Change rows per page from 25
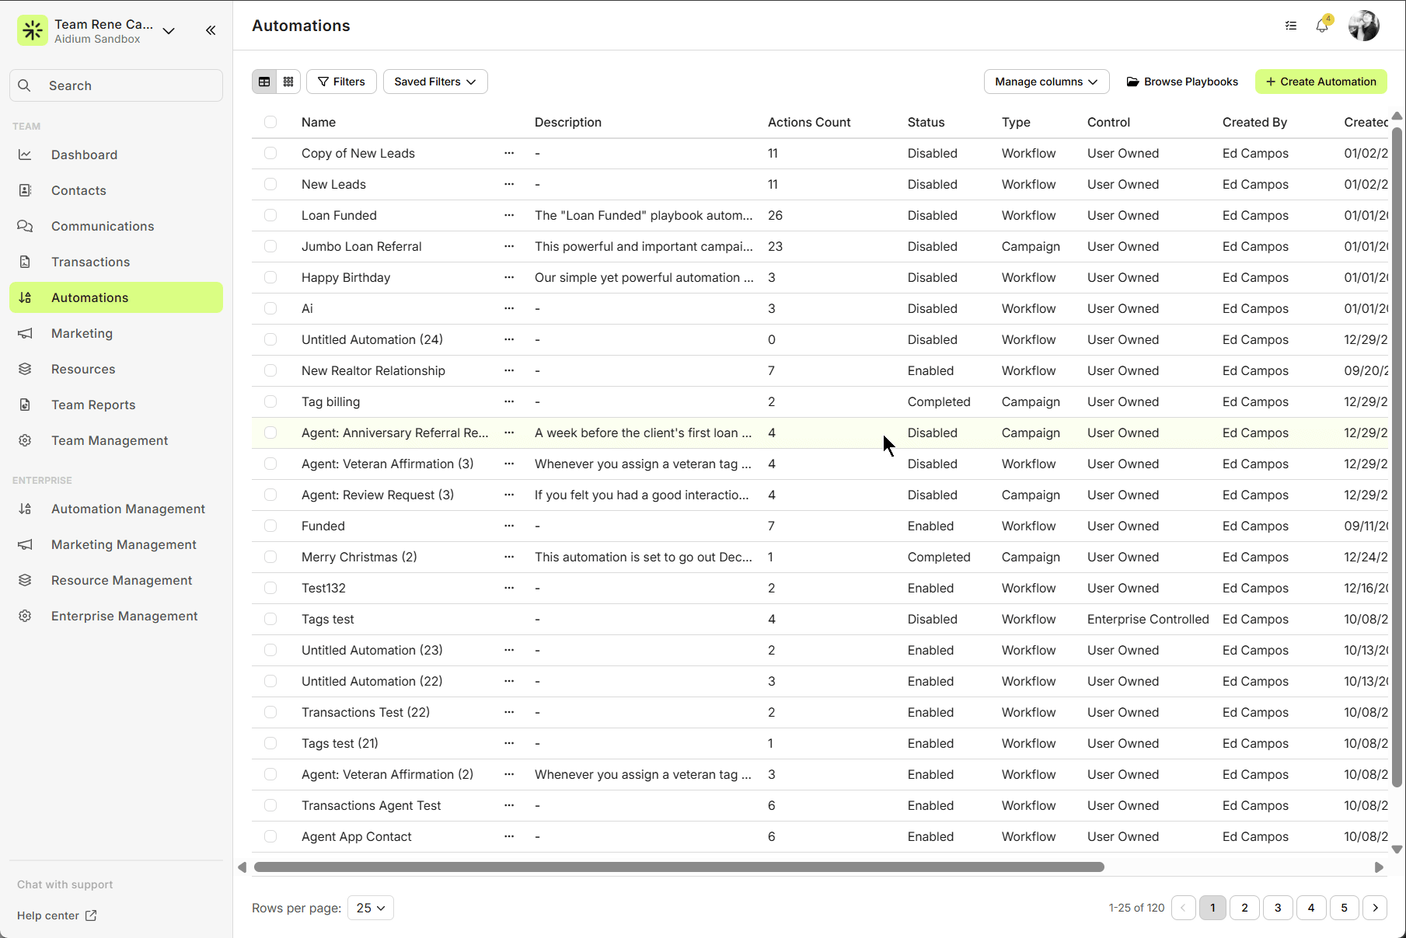Viewport: 1406px width, 938px height. (x=370, y=908)
